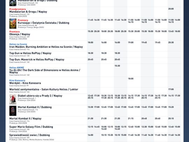Click 'Produkcja: Francja, Belgia (2025)' text
189x142 pixels.
[x=31, y=27]
